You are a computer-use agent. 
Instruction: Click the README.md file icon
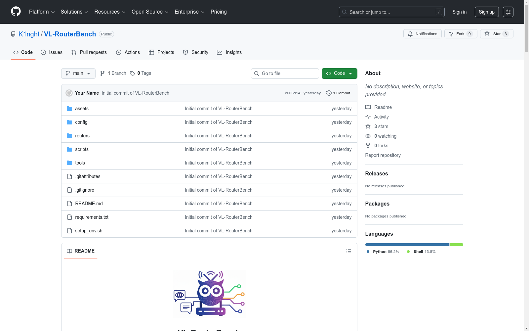(x=69, y=204)
